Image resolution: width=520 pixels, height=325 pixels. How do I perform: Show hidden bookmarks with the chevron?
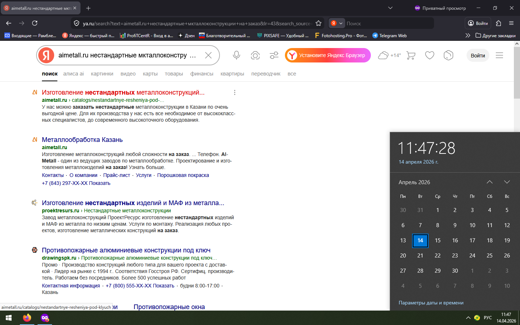(x=468, y=35)
